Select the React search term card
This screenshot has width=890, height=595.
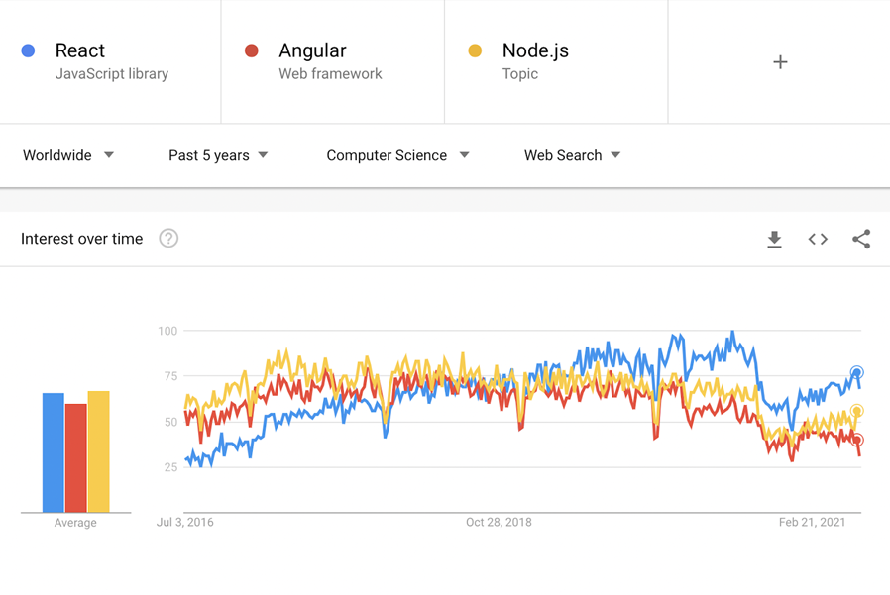coord(110,61)
